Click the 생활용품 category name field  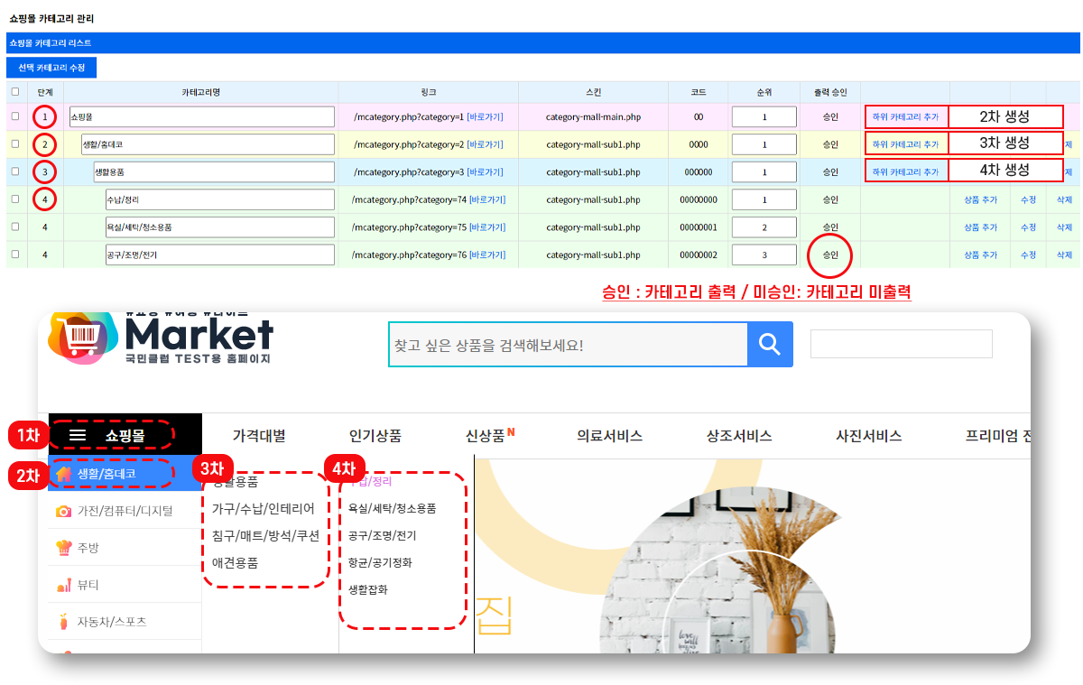(x=214, y=171)
